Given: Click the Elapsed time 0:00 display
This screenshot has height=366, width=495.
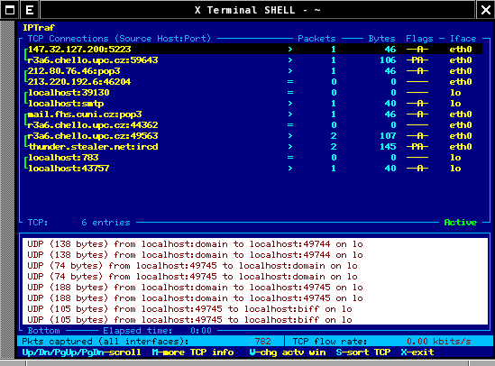Looking at the screenshot, I should [x=157, y=331].
